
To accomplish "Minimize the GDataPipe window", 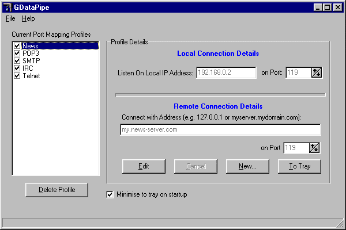I will pos(318,7).
